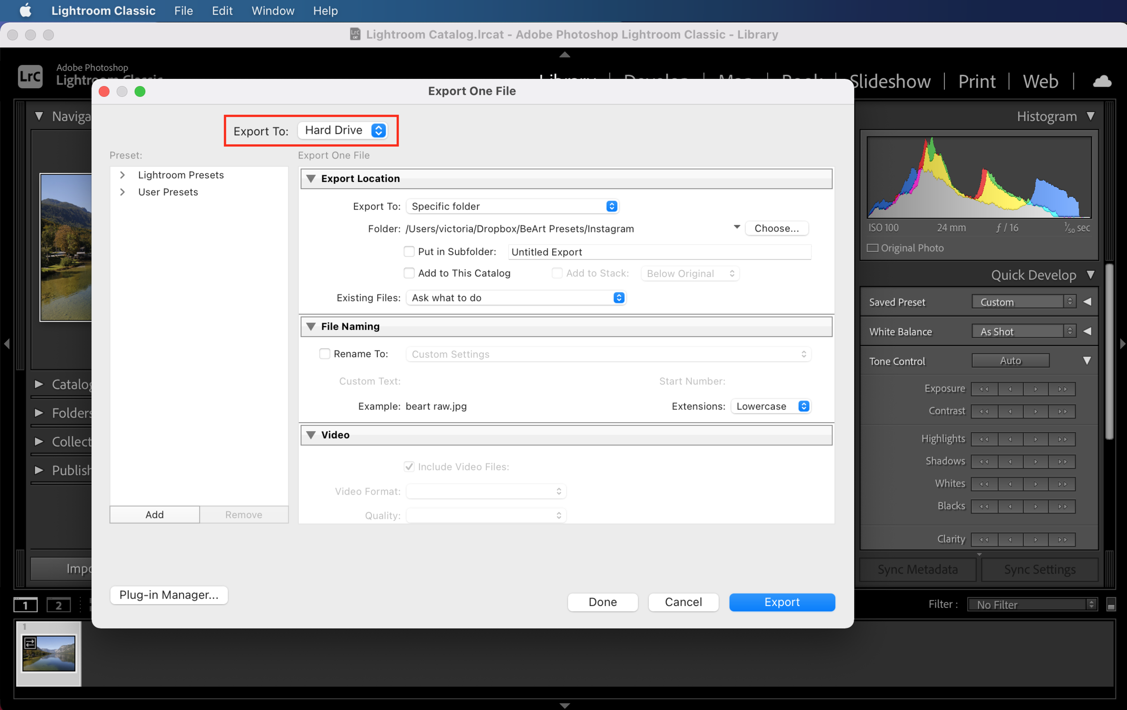Hide the top module picker panel arrow
Image resolution: width=1127 pixels, height=710 pixels.
tap(564, 55)
